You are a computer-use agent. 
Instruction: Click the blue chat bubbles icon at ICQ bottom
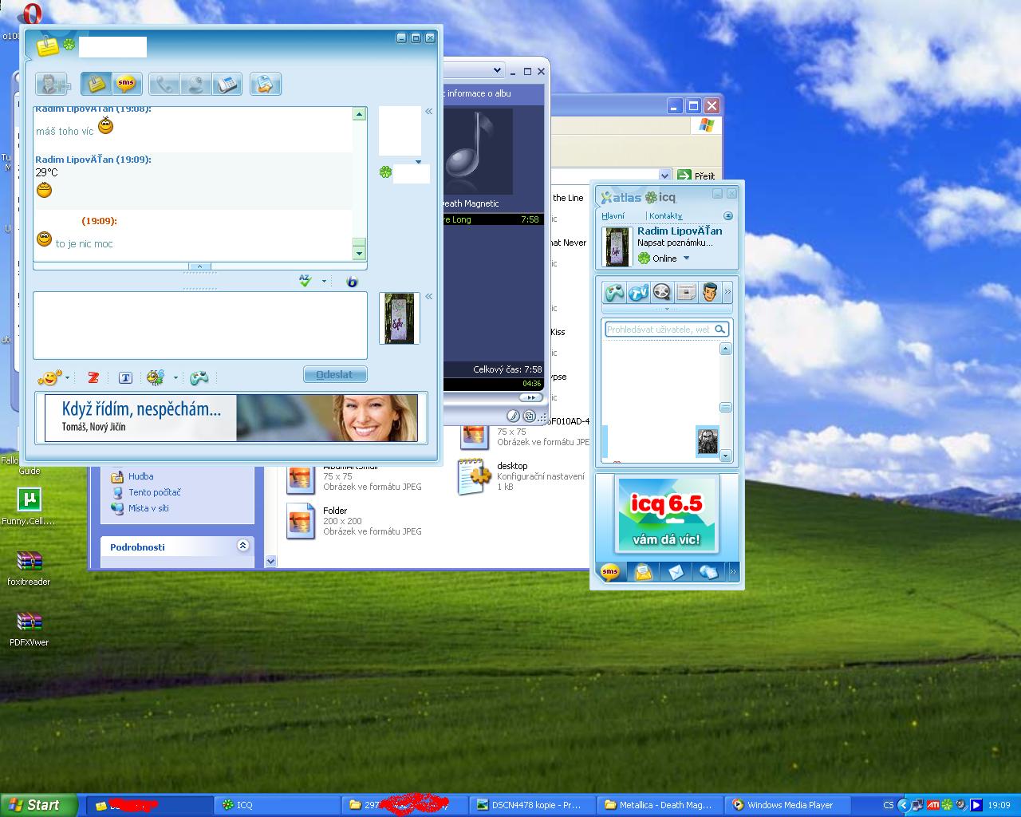708,571
